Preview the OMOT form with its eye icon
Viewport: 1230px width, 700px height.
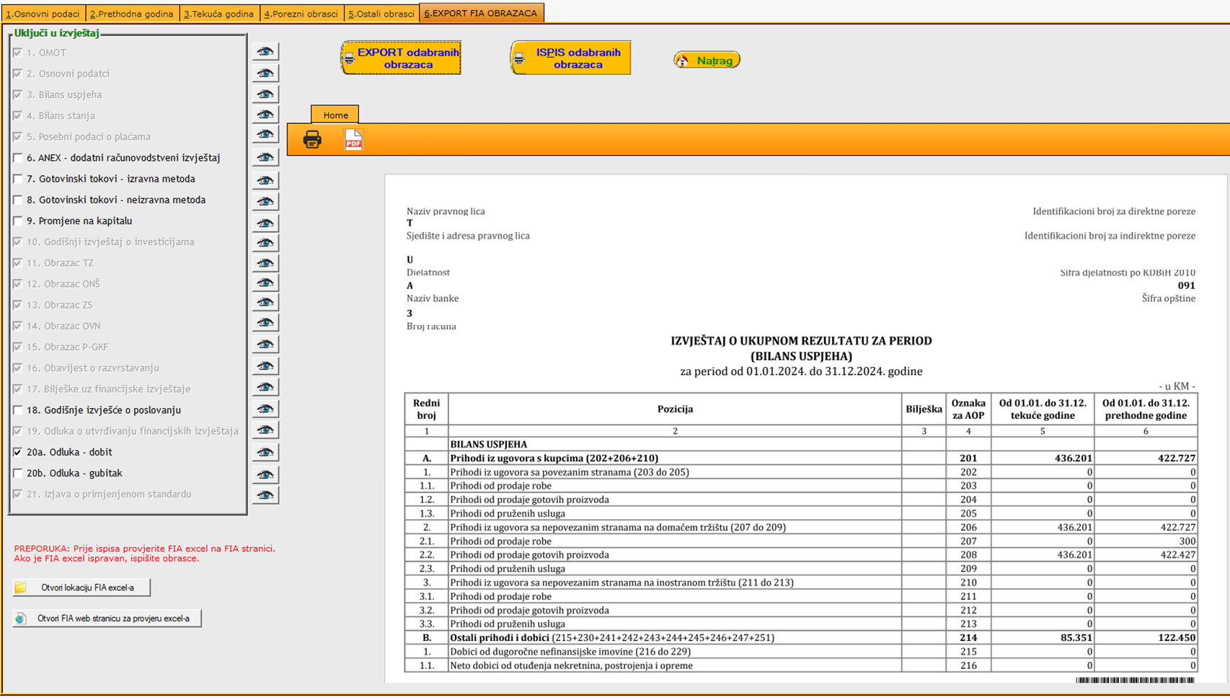click(265, 52)
